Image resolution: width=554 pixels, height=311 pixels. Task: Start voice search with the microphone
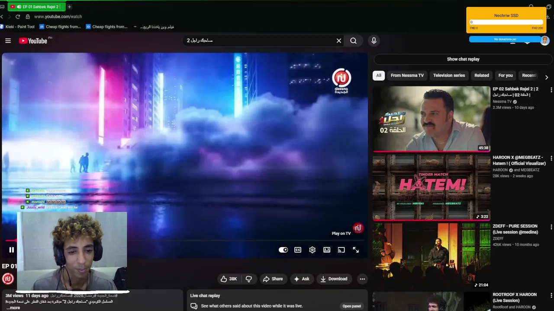pyautogui.click(x=374, y=41)
